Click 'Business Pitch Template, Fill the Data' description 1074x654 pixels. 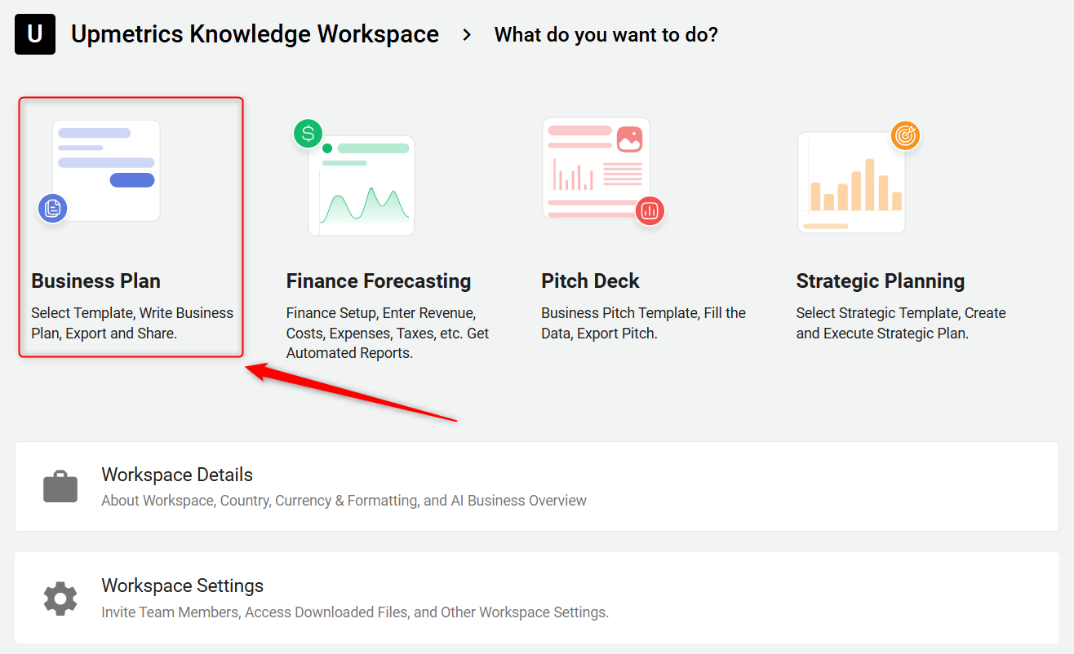pos(643,323)
